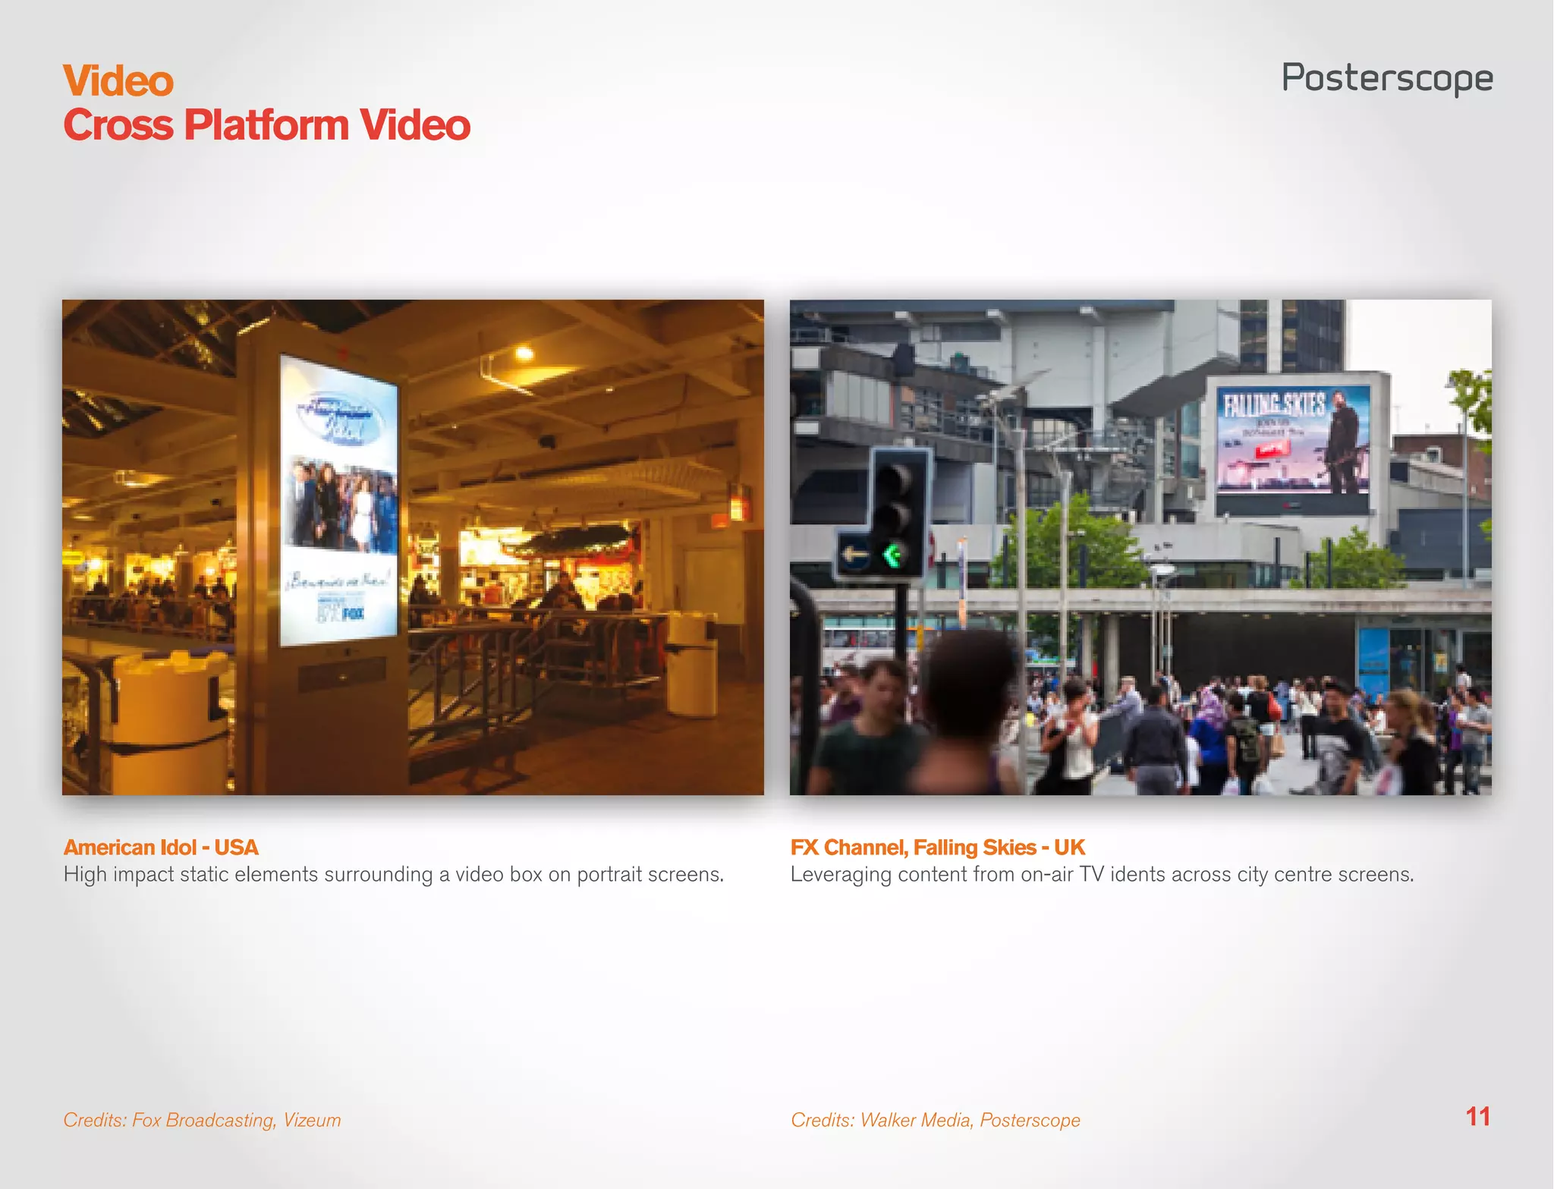Click the portrait screens description text

pos(393,875)
